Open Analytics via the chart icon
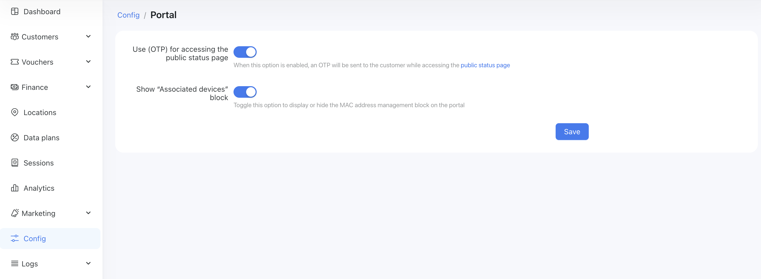Screen dimensions: 761x279 click(15, 188)
